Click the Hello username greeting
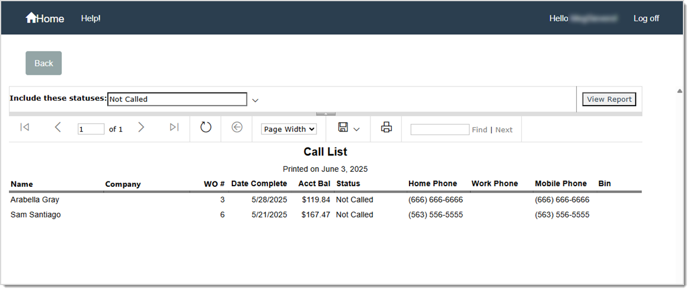The width and height of the screenshot is (690, 291). 583,18
